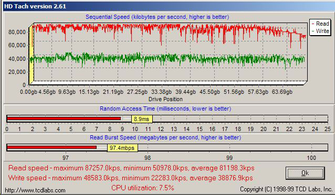The height and width of the screenshot is (195, 335).
Task: Click the red Random Access Time bar
Action: tap(64, 118)
